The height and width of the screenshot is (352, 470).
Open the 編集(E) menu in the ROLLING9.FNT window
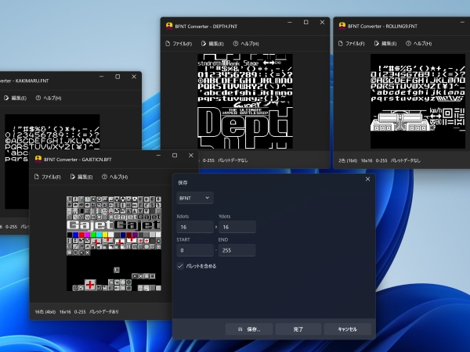point(385,44)
